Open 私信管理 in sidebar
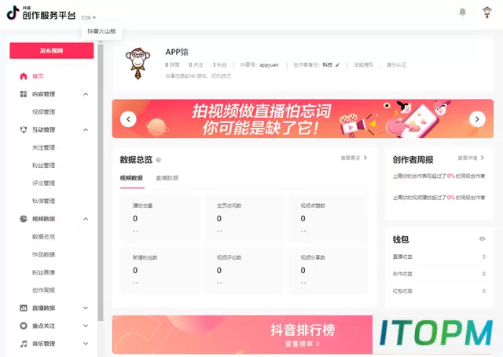Image resolution: width=503 pixels, height=357 pixels. tap(44, 201)
